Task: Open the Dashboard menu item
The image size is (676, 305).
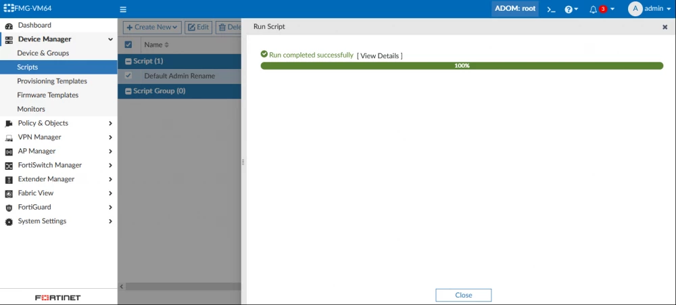Action: pos(34,25)
